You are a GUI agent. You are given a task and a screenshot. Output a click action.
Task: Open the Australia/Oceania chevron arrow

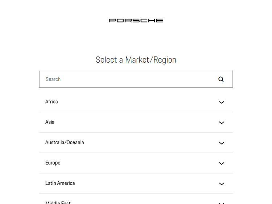[x=222, y=143]
